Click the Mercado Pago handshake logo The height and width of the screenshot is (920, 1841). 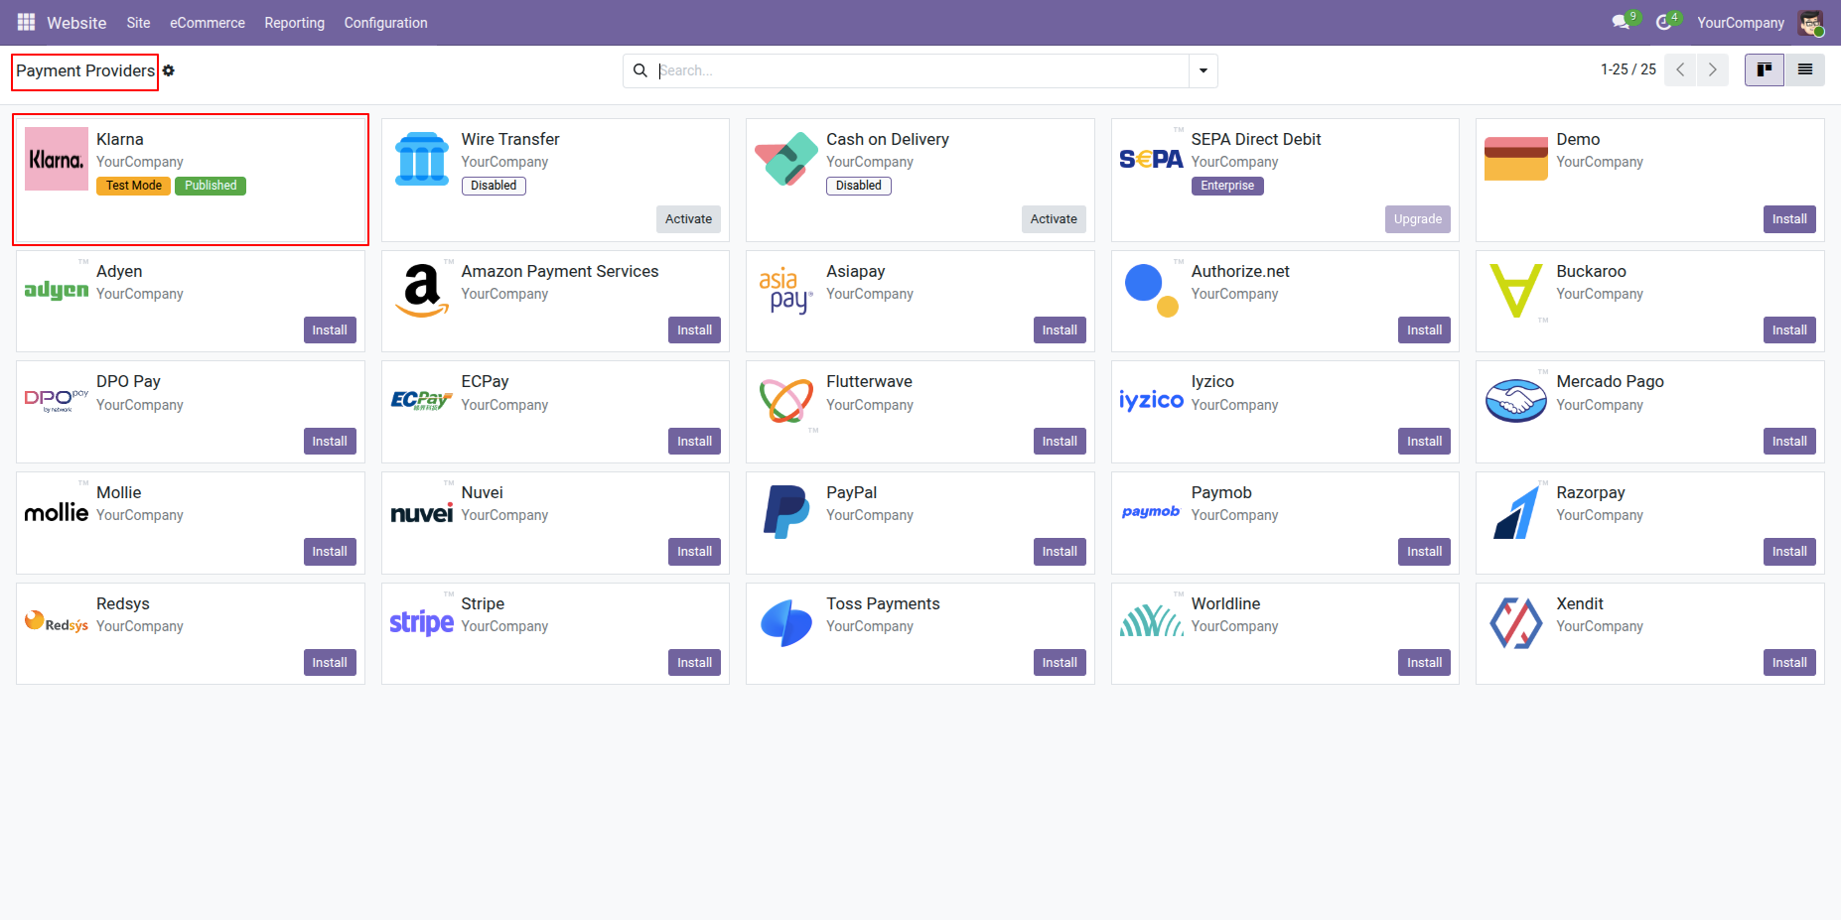pos(1516,401)
